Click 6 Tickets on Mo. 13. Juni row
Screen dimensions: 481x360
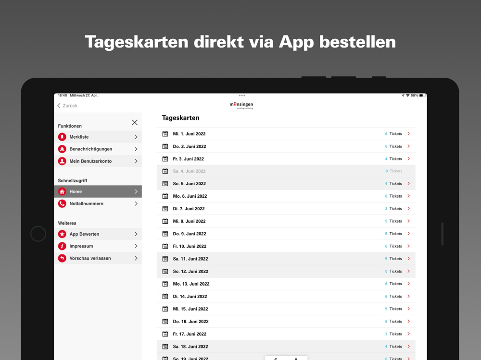pos(393,284)
